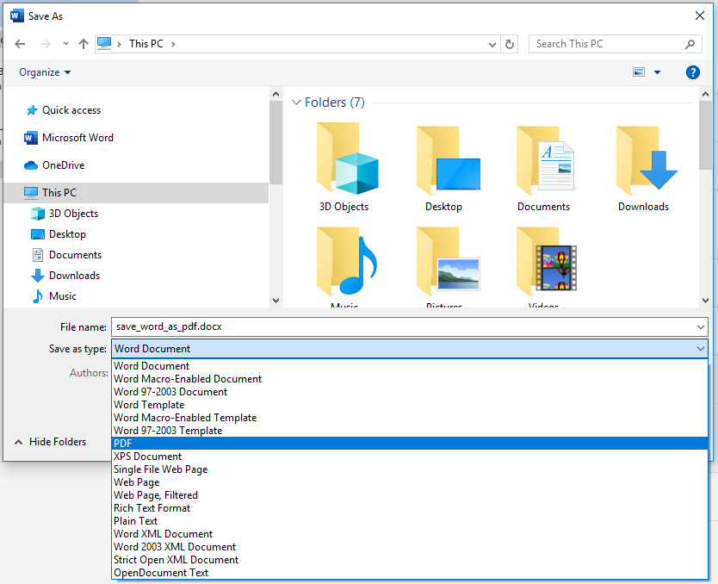Select Microsoft Word in navigation pane
Viewport: 718px width, 584px height.
tap(69, 138)
